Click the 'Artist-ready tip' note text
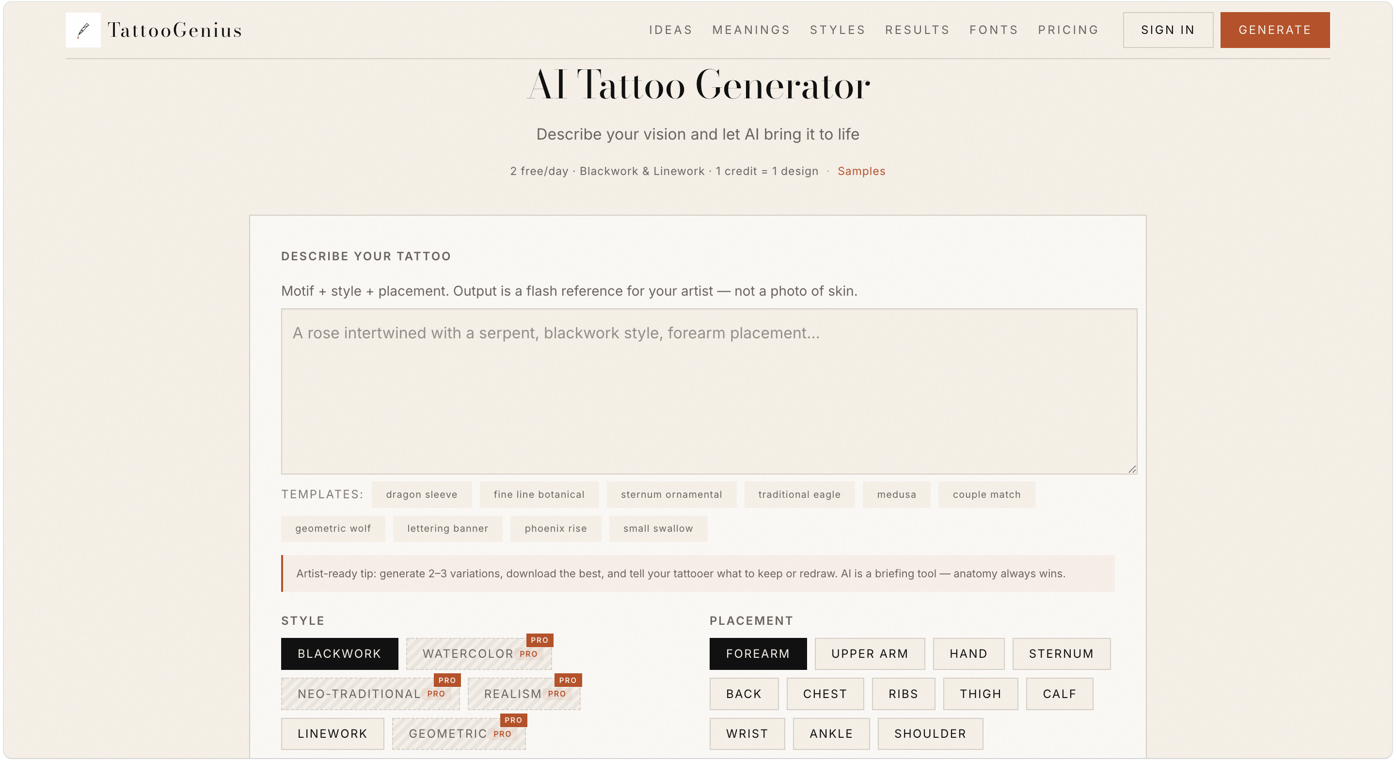This screenshot has height=762, width=1396. click(681, 573)
